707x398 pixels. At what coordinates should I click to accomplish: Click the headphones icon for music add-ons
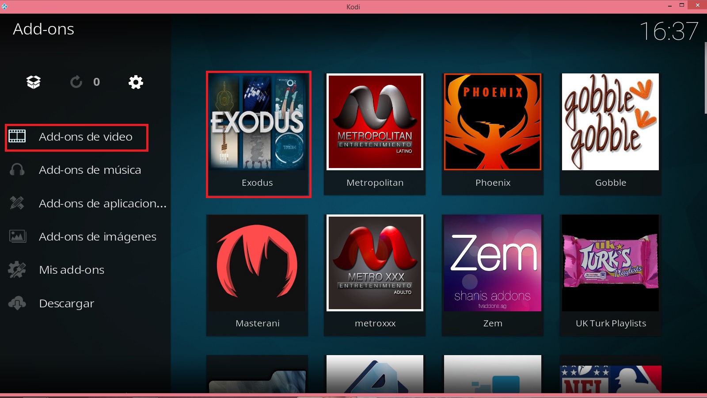[x=17, y=170]
